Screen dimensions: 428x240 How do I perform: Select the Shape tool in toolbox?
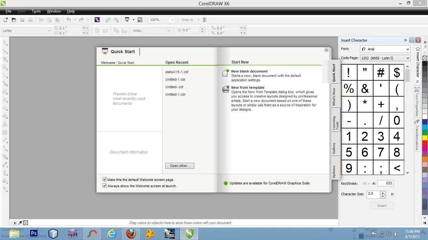point(5,51)
